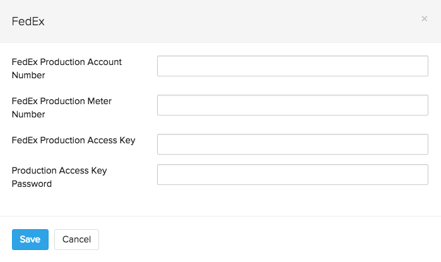Click 'Number' on the Account label's second line
Screen dimensions: 441x262
point(28,75)
